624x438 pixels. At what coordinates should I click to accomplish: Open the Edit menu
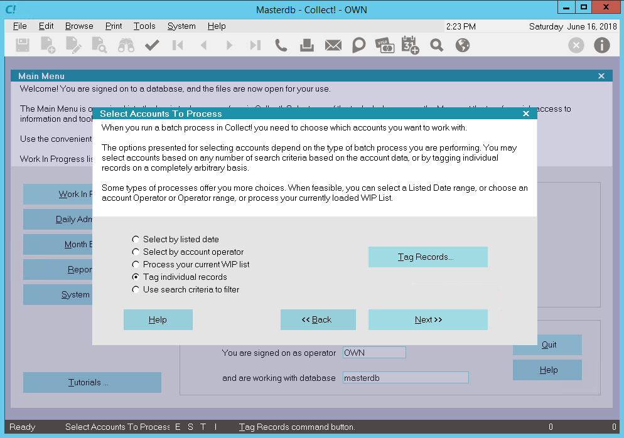tap(46, 26)
